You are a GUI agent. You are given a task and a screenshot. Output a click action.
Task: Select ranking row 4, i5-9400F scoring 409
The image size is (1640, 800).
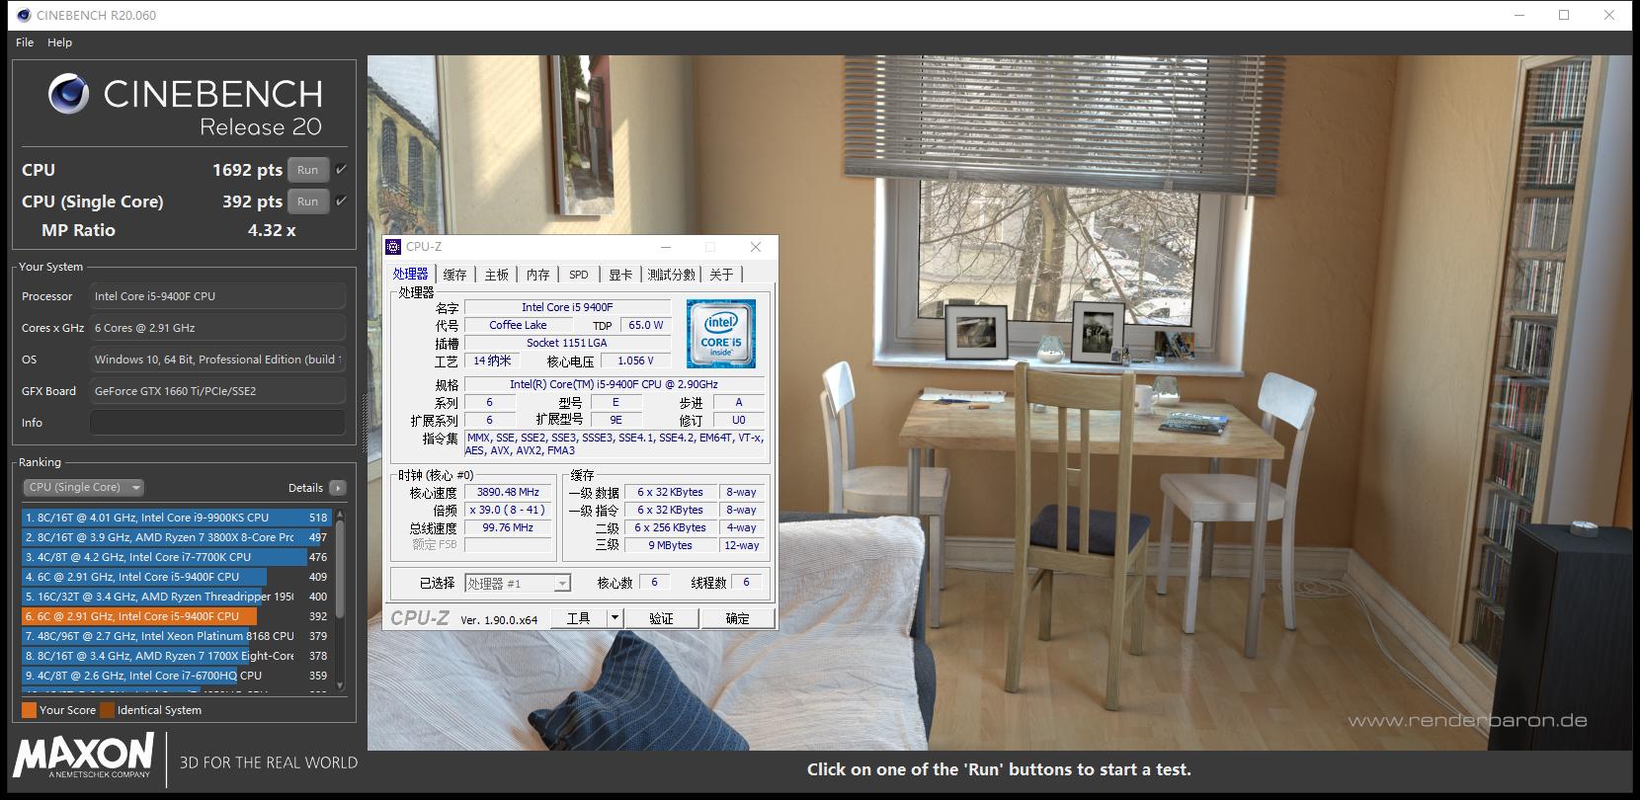[x=176, y=577]
